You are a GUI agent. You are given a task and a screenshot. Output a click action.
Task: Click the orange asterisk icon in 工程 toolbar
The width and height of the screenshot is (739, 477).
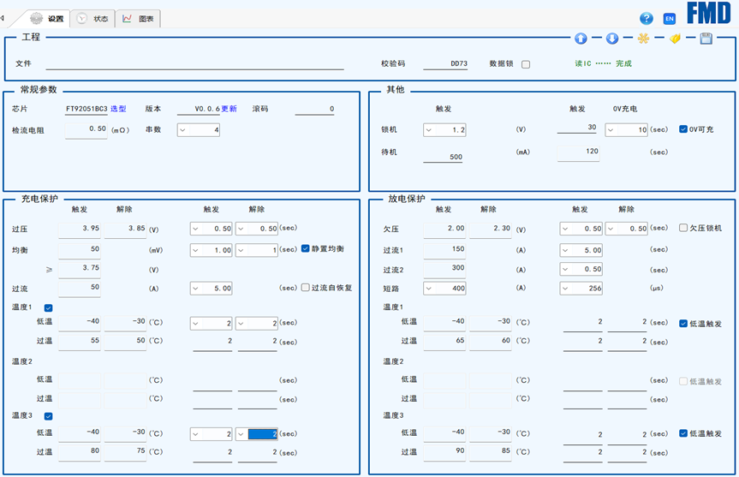coord(643,39)
